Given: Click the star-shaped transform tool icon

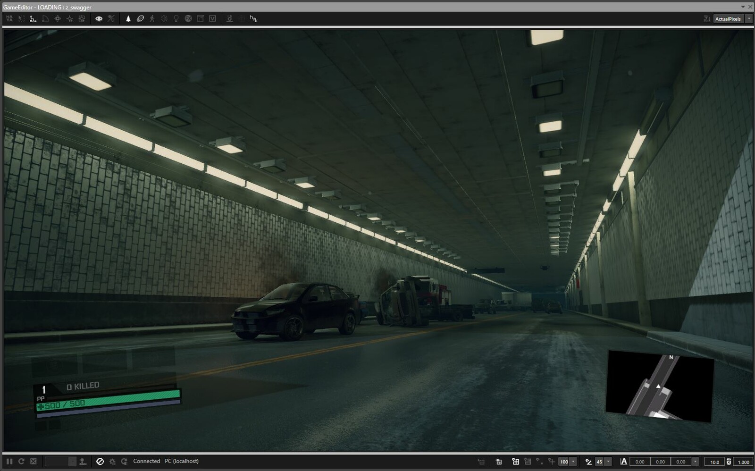Looking at the screenshot, I should pos(70,19).
